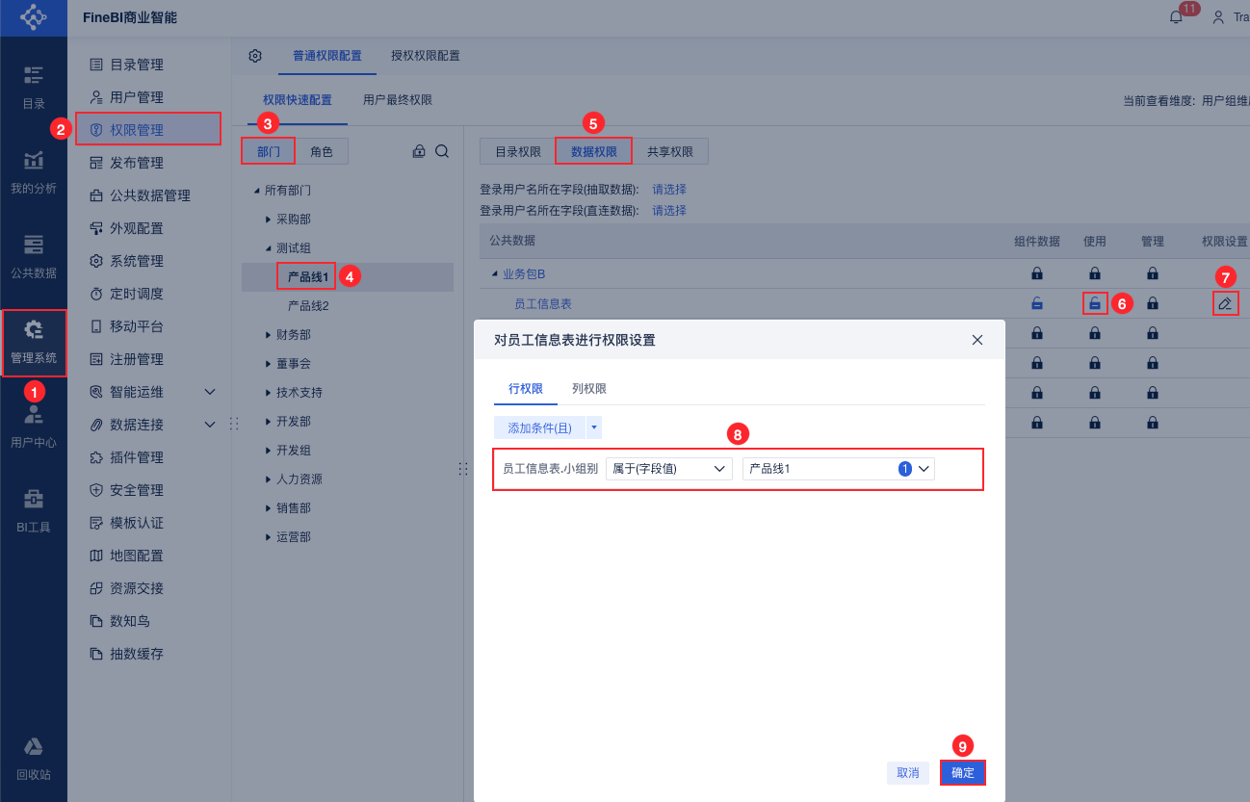Expand the 财务部 department node

click(269, 335)
